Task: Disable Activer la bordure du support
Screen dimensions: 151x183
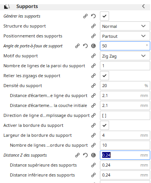Action: click(x=104, y=125)
